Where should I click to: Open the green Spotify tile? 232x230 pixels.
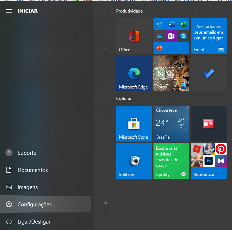pos(171,161)
